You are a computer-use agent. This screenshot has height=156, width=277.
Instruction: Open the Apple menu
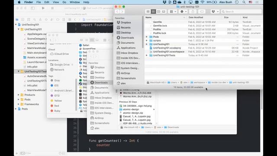tap(19, 2)
